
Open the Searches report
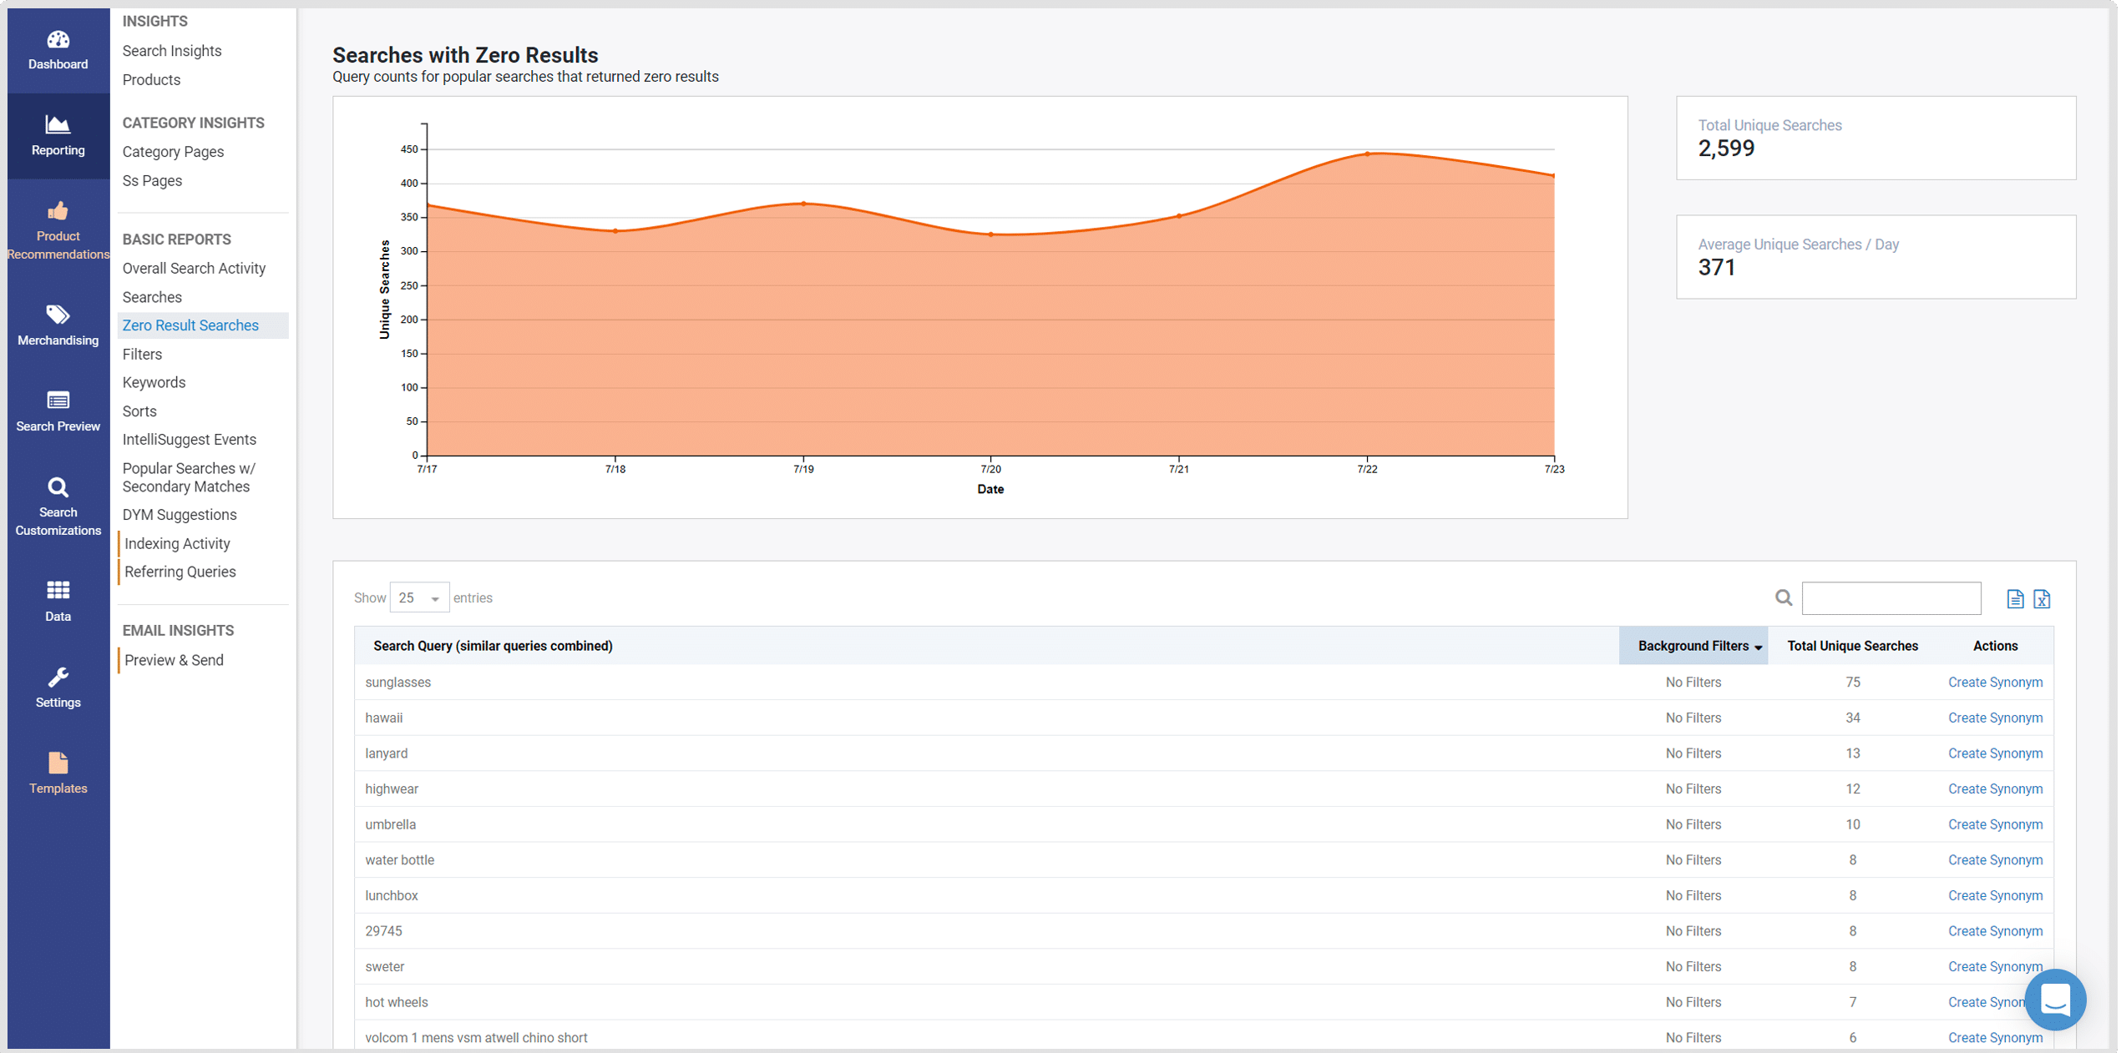tap(152, 297)
